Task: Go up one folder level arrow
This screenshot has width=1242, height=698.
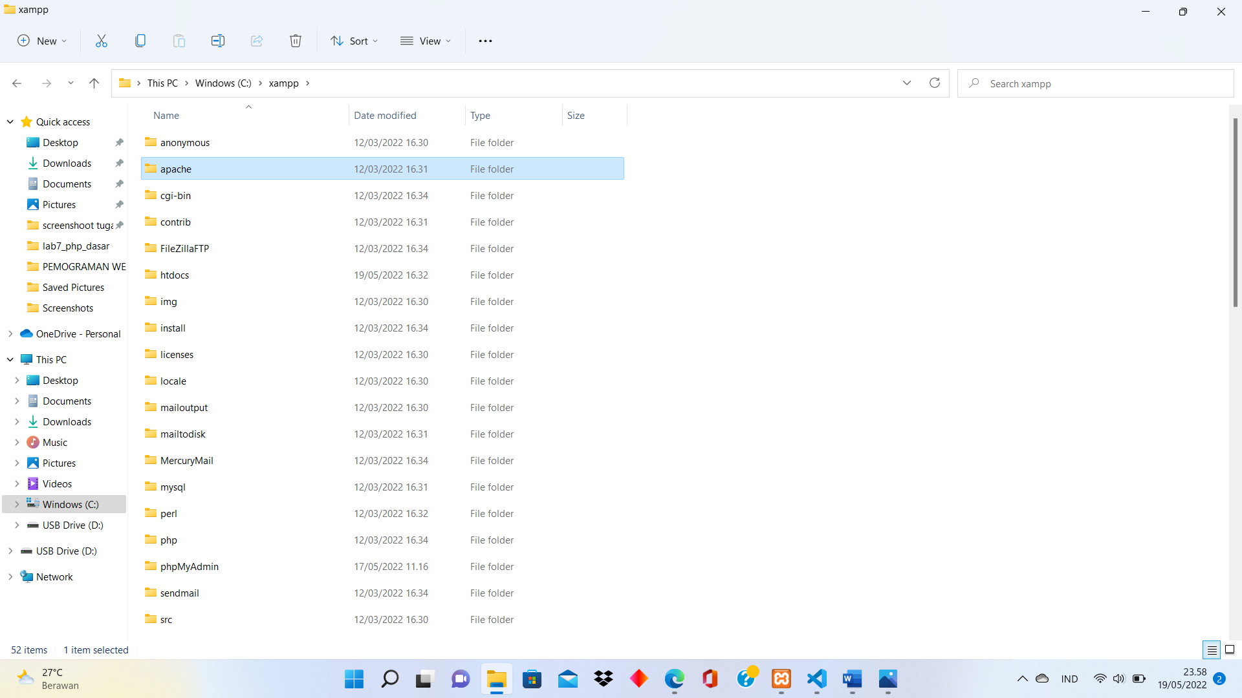Action: tap(94, 83)
